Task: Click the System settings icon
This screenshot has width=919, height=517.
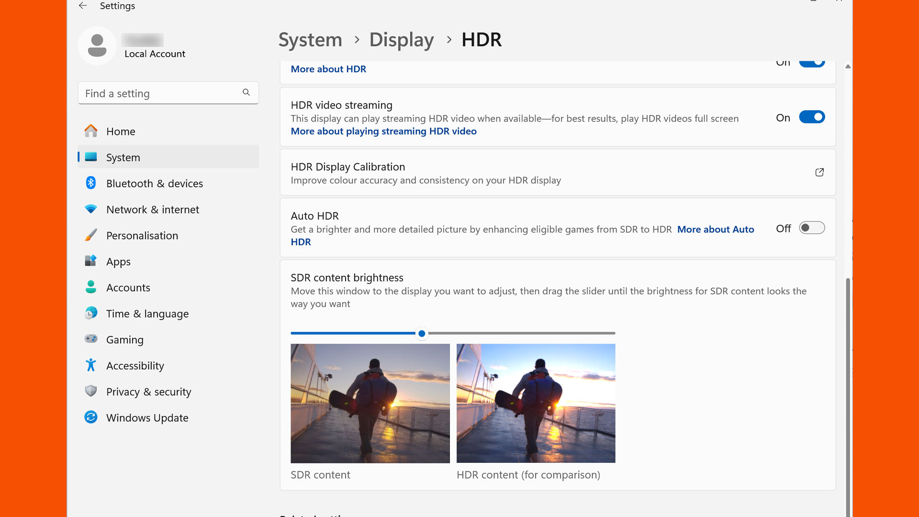Action: pos(90,157)
